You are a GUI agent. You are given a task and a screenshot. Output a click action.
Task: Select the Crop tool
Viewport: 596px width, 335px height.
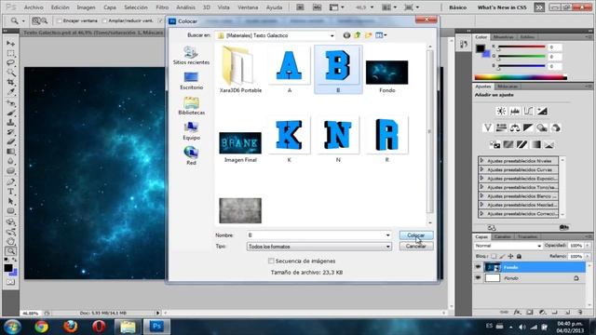pos(10,83)
